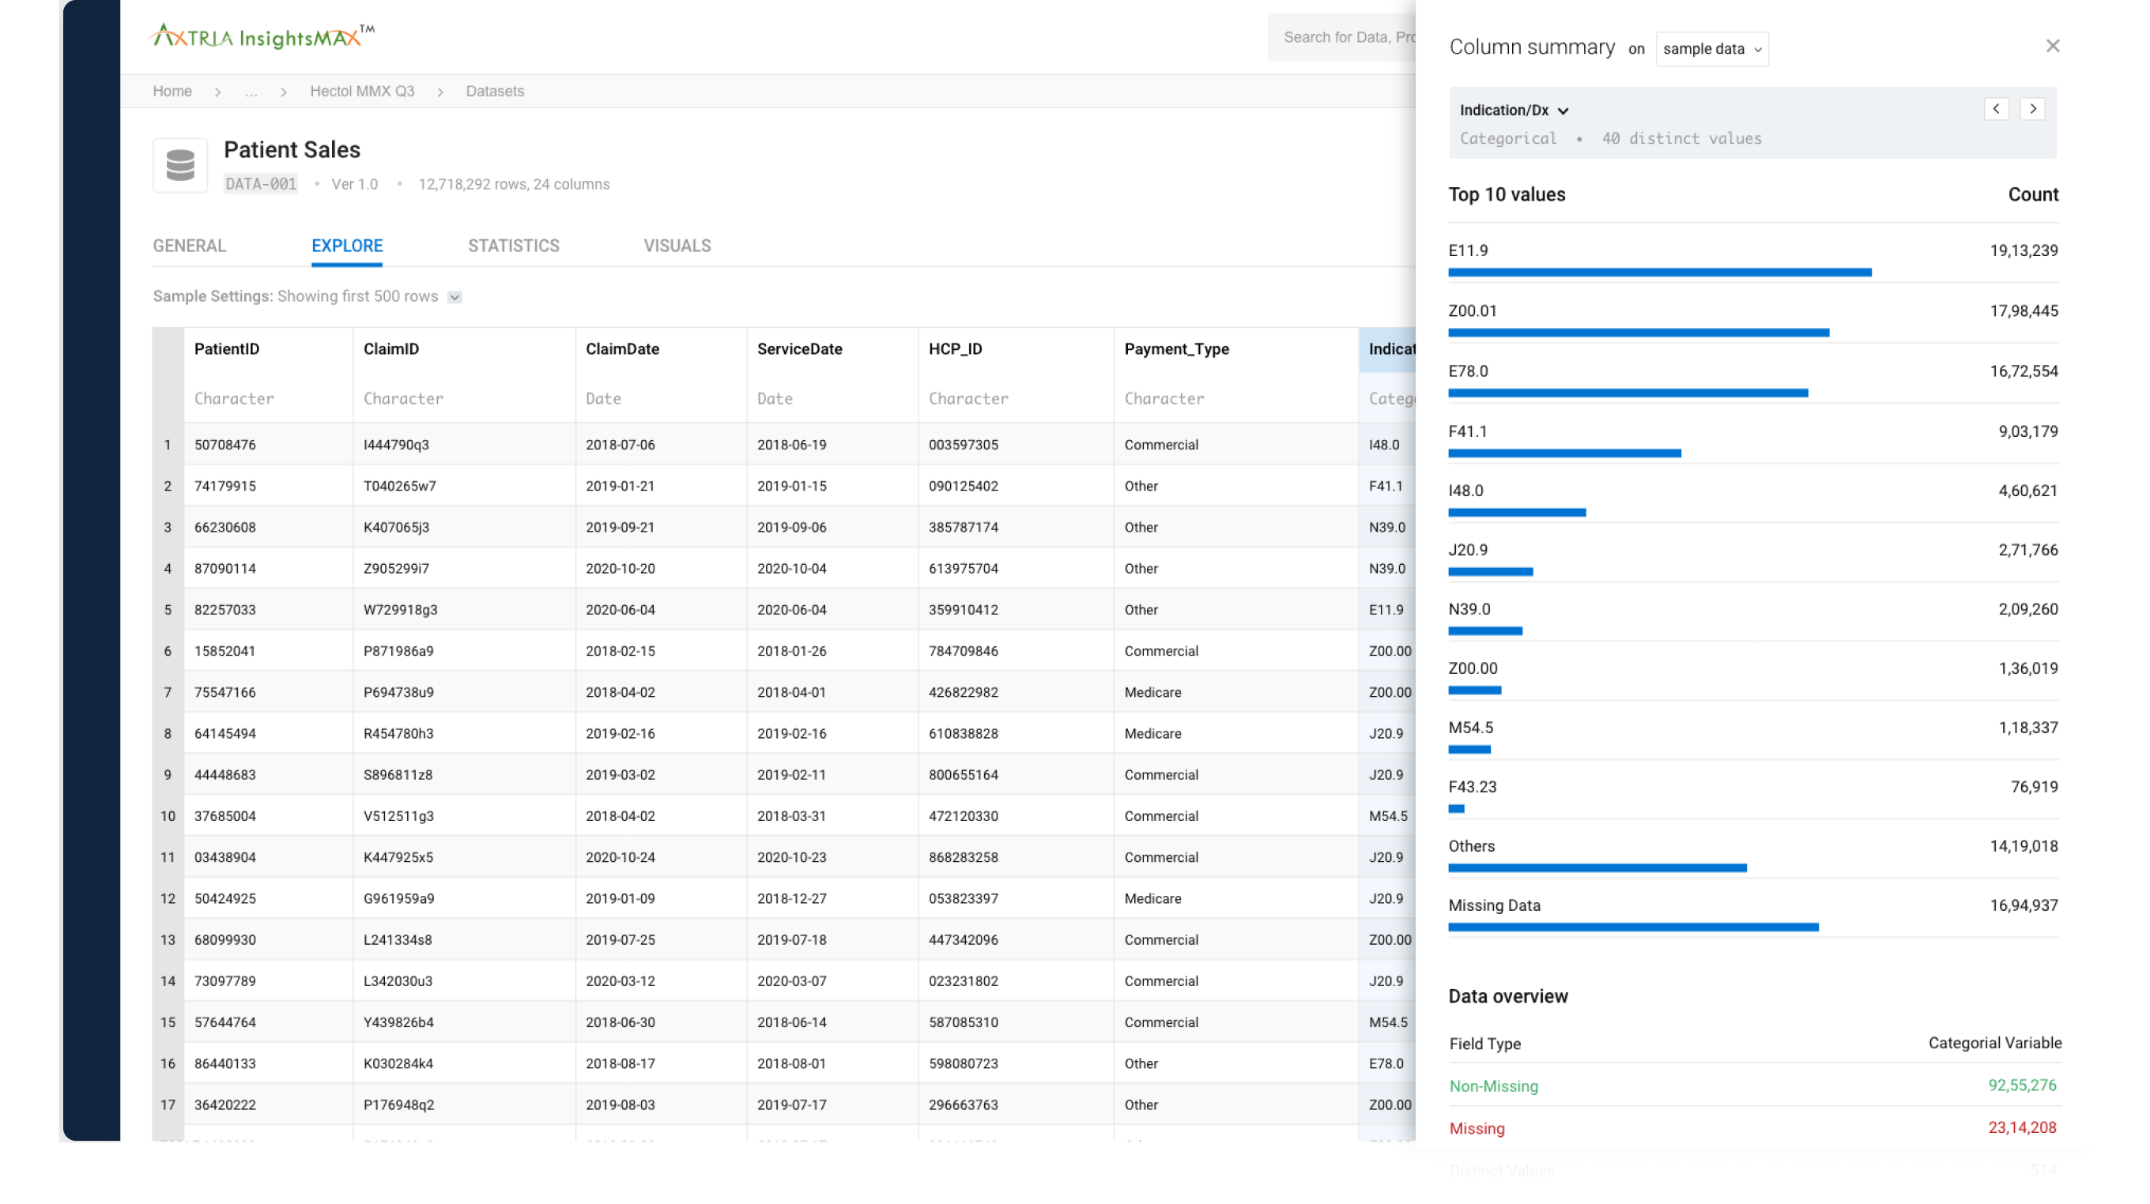Click Datasets in the breadcrumb trail
Viewport: 2150px width, 1204px height.
495,91
